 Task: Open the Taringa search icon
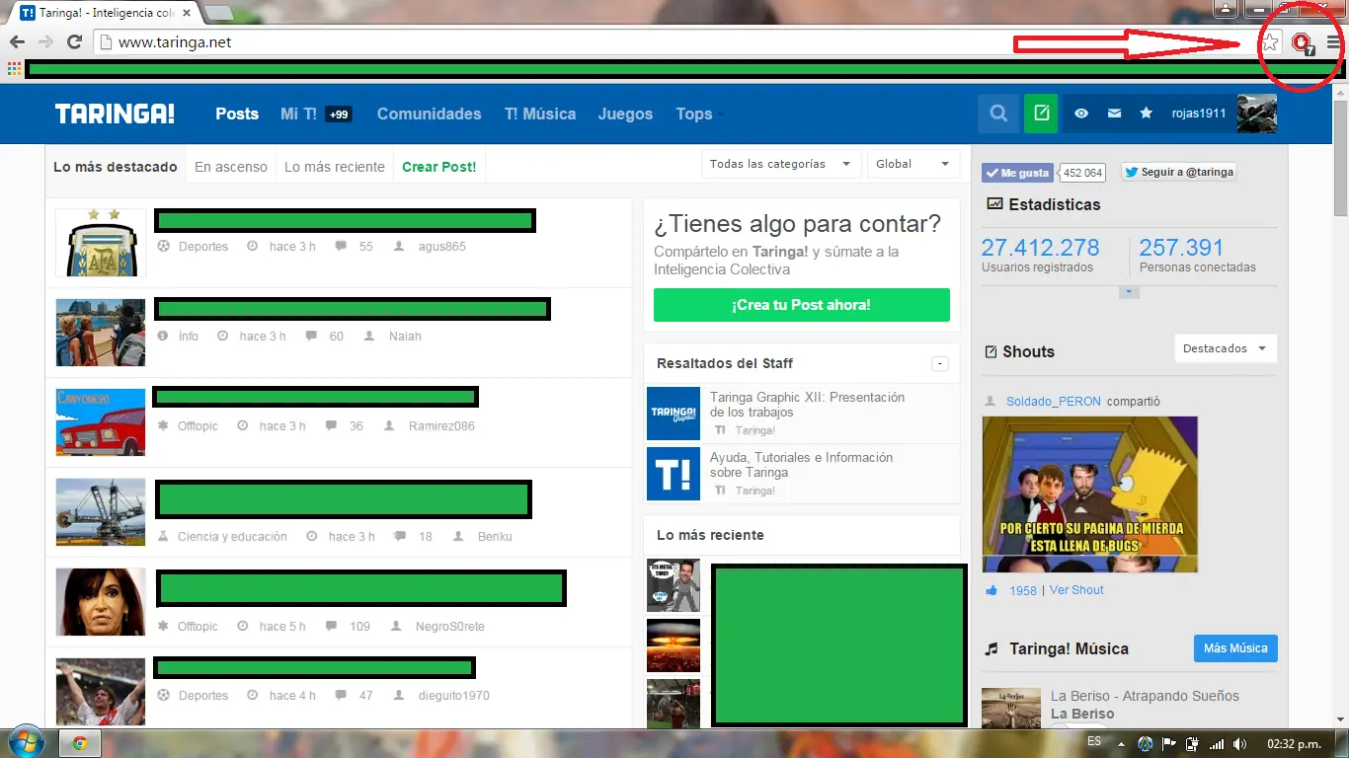997,114
